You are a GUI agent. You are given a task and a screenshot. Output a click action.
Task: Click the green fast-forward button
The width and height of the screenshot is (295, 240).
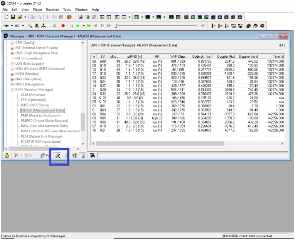pyautogui.click(x=89, y=26)
